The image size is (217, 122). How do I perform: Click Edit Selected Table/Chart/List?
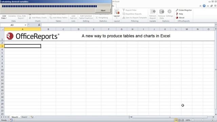(x=86, y=17)
